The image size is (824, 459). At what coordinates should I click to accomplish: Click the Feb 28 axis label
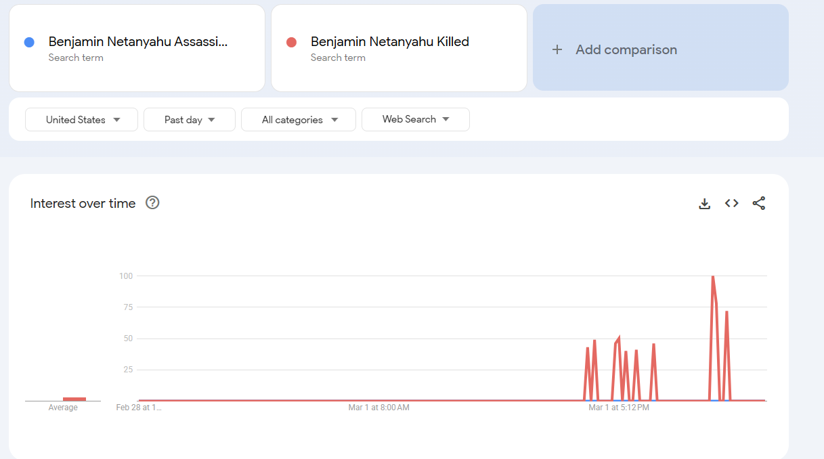pyautogui.click(x=139, y=408)
